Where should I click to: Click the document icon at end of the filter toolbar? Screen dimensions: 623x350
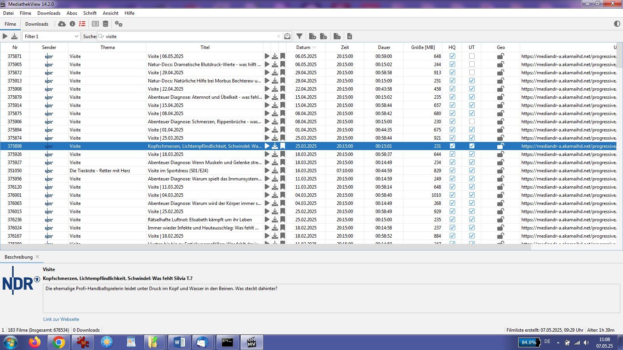pos(350,36)
